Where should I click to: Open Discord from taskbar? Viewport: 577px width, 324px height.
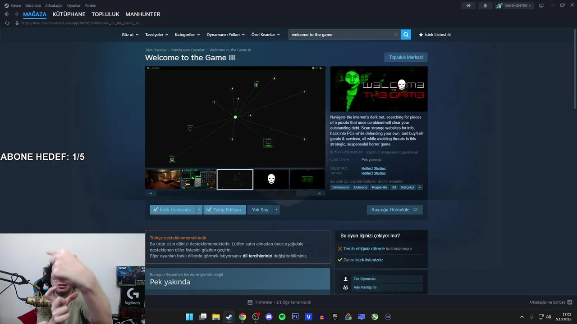click(269, 317)
